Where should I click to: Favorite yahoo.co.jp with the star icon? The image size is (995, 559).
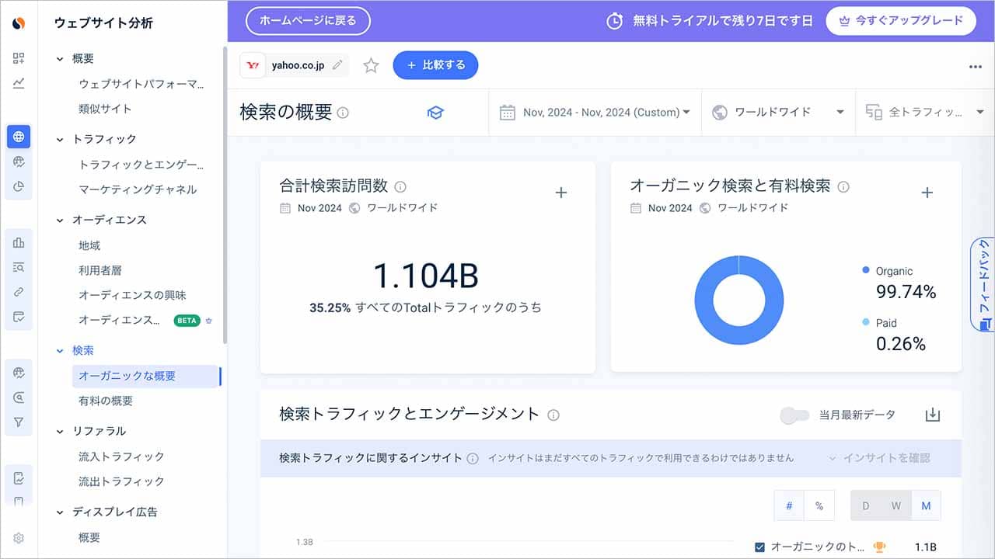[371, 65]
